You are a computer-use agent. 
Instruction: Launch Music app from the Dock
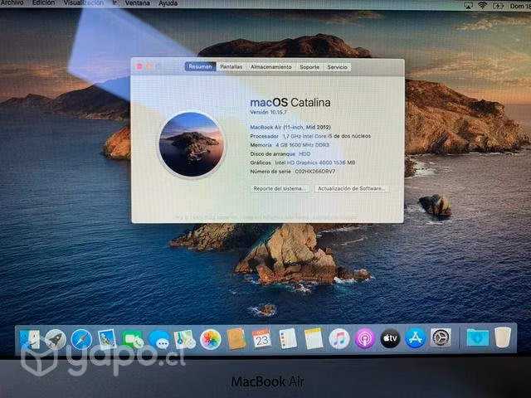pos(339,338)
